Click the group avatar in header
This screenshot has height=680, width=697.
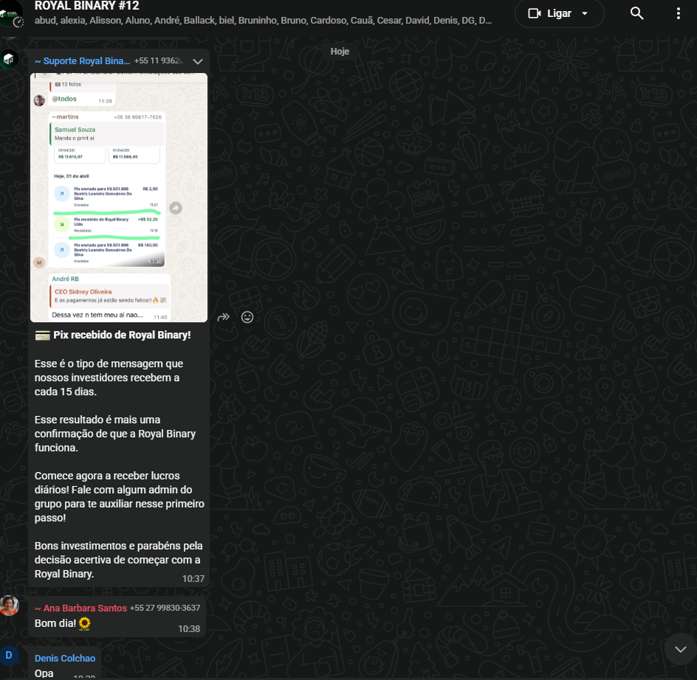coord(11,14)
